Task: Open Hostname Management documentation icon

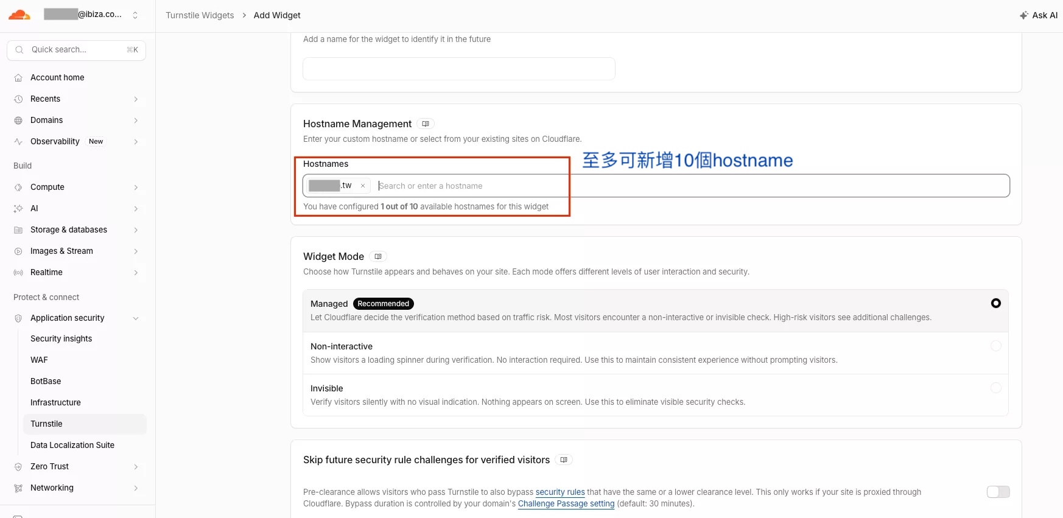Action: tap(426, 124)
